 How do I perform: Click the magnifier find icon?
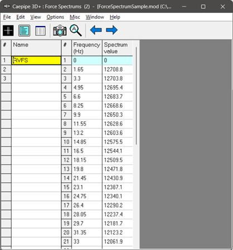(76, 31)
